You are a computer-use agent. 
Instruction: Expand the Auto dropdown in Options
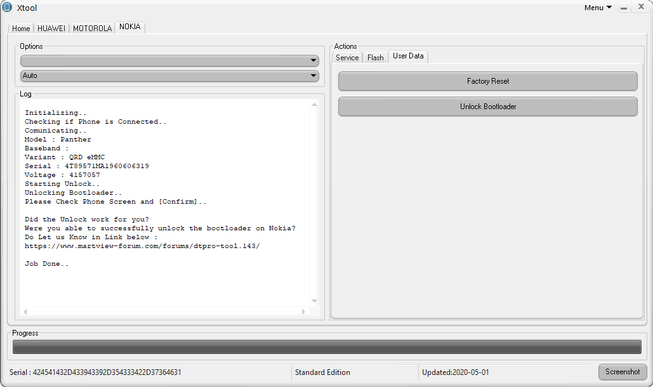pos(169,75)
